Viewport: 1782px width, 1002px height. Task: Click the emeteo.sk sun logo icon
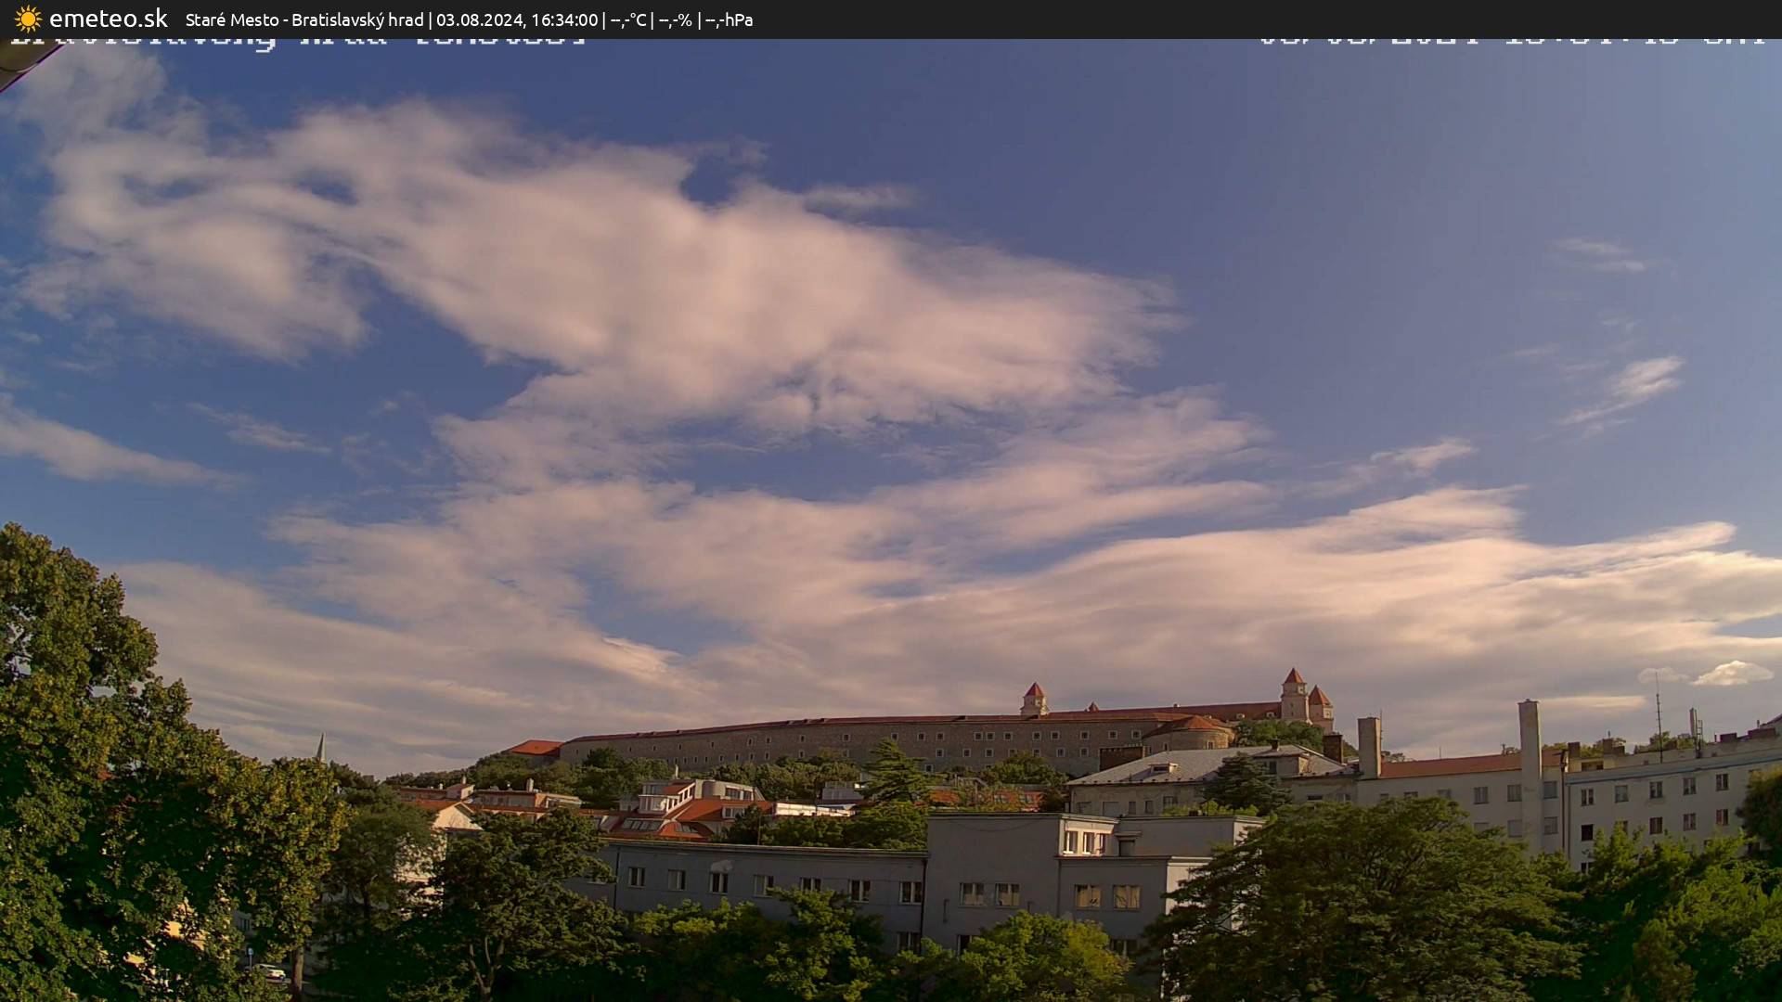28,18
